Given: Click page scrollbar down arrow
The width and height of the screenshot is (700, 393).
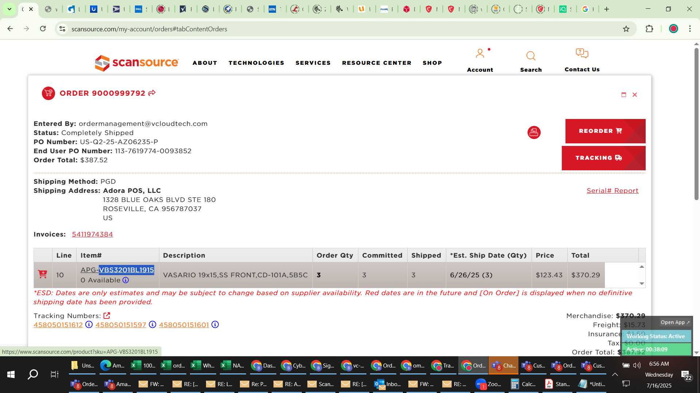Looking at the screenshot, I should point(696,352).
